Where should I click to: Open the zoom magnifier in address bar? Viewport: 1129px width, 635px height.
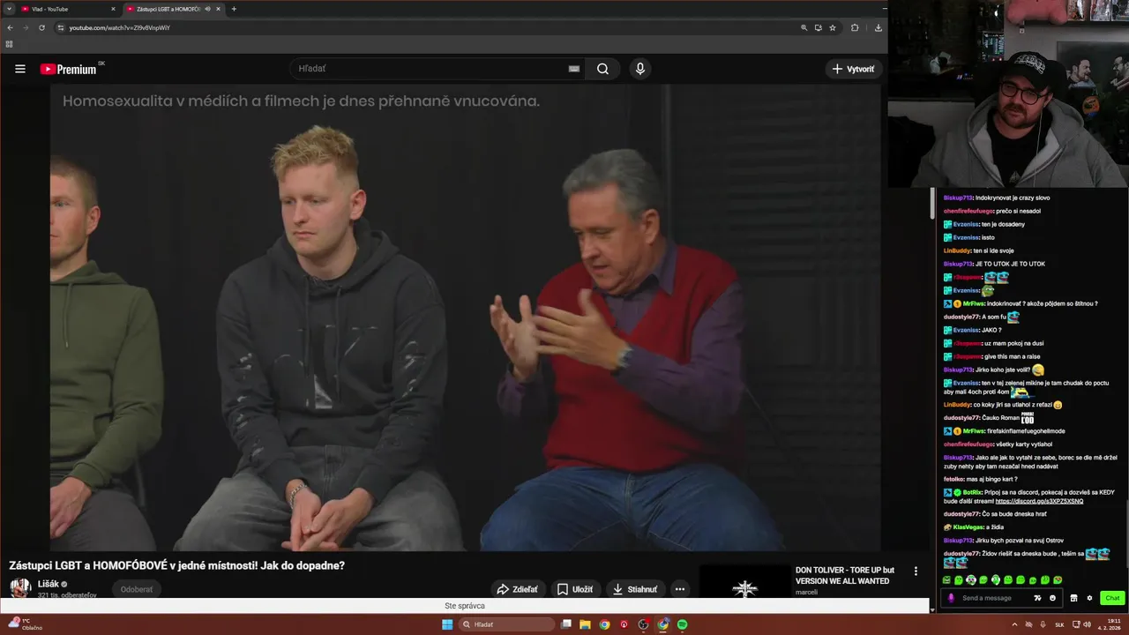804,27
